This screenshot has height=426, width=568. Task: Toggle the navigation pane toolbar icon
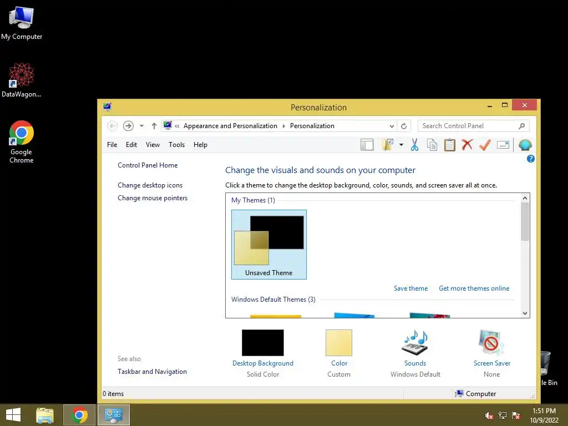pos(367,145)
